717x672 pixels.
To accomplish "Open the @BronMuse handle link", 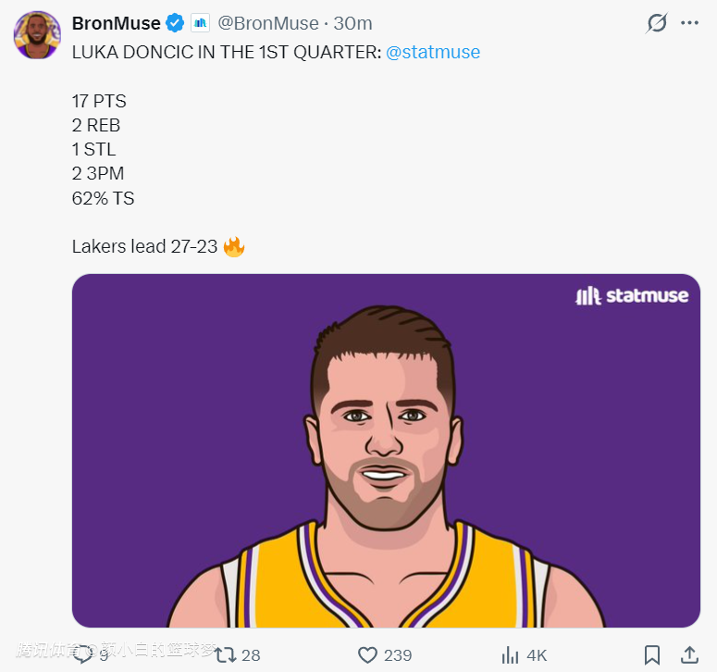I will pyautogui.click(x=268, y=23).
